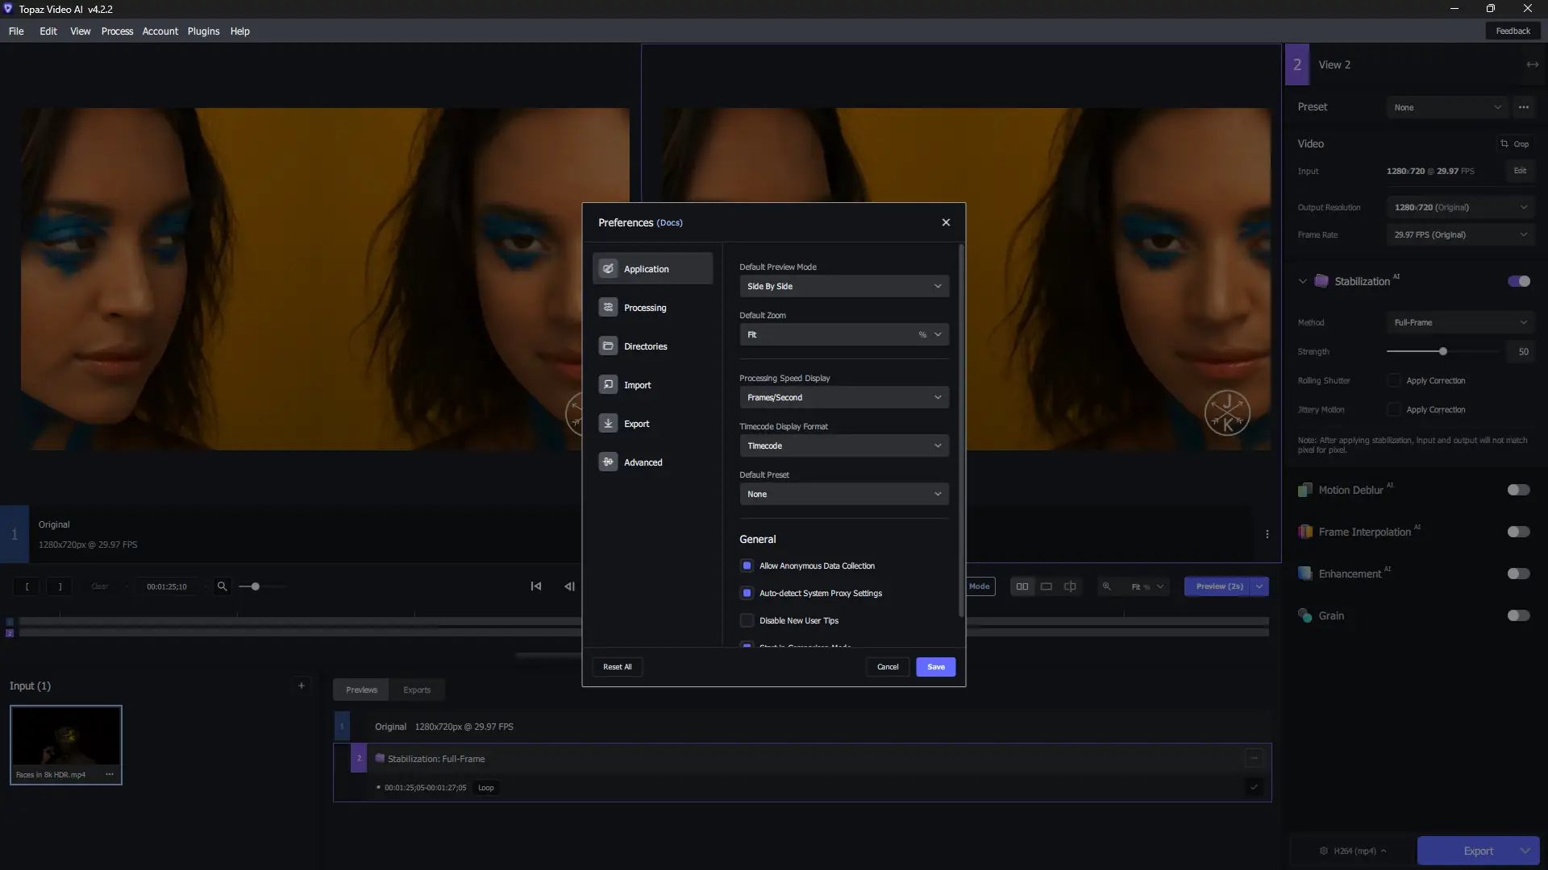Open the Directories section in Preferences

[644, 346]
